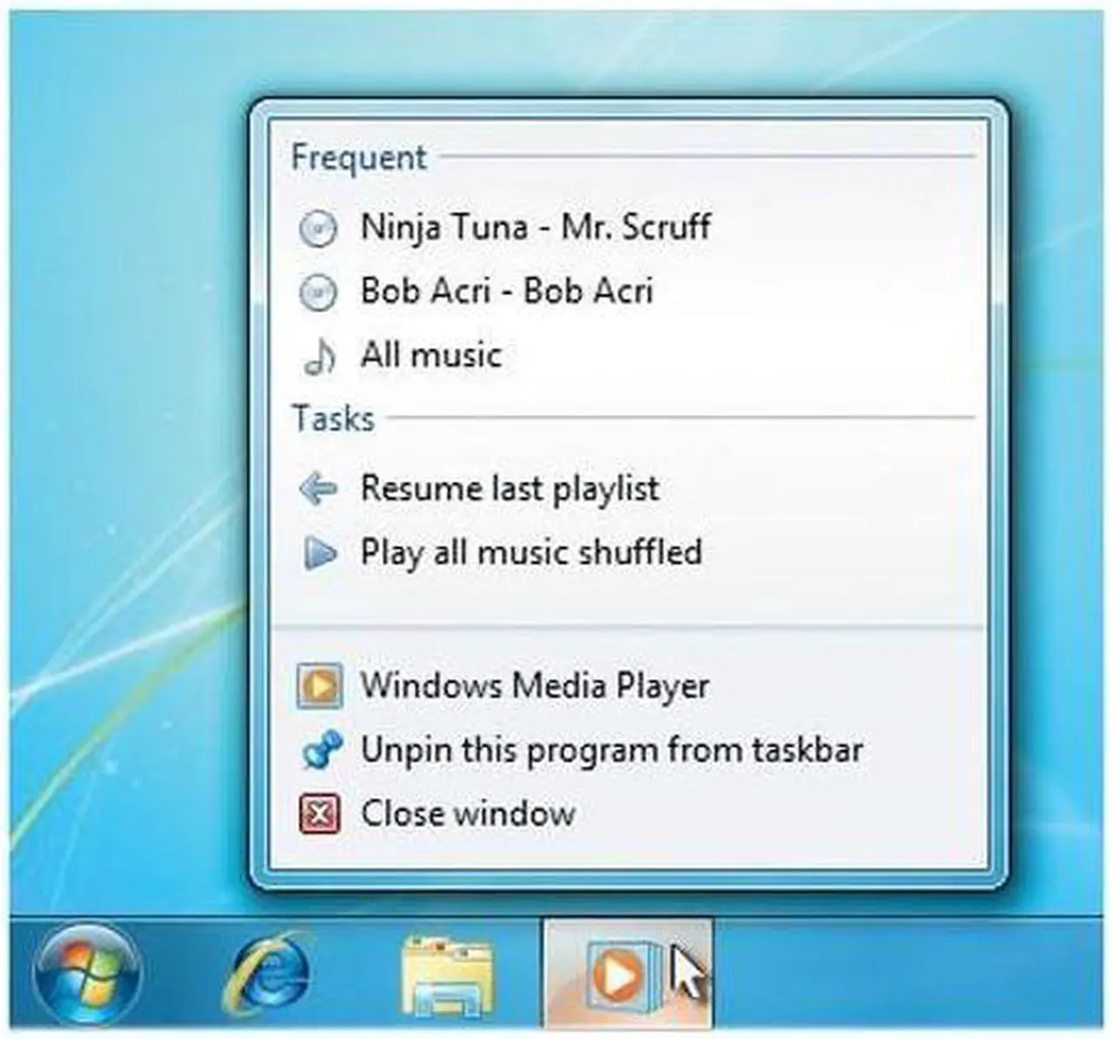Viewport: 1113px width, 1039px height.
Task: Click the music note icon for All music
Action: pyautogui.click(x=318, y=356)
